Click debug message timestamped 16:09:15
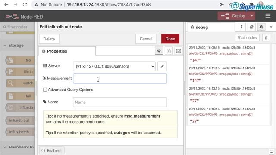Viewport: 276px width, 155px height. click(x=229, y=54)
